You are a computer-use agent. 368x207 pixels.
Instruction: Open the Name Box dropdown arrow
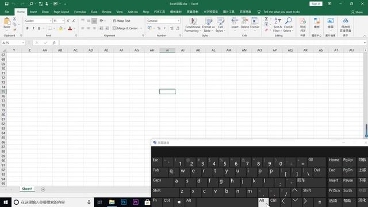coord(23,43)
